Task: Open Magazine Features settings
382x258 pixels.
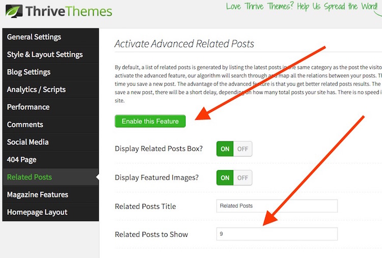Action: pos(38,195)
